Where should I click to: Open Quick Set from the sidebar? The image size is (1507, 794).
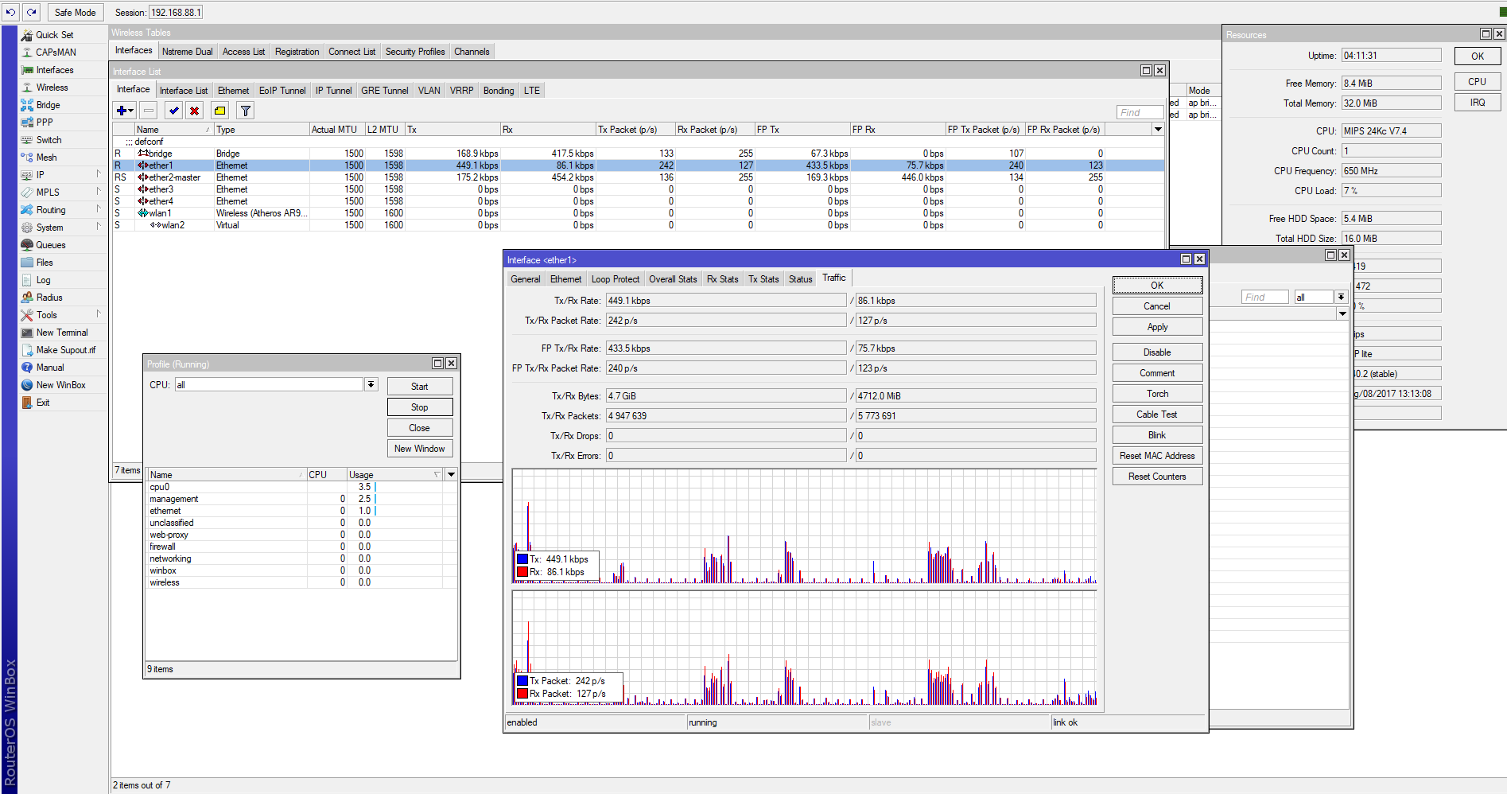click(54, 35)
